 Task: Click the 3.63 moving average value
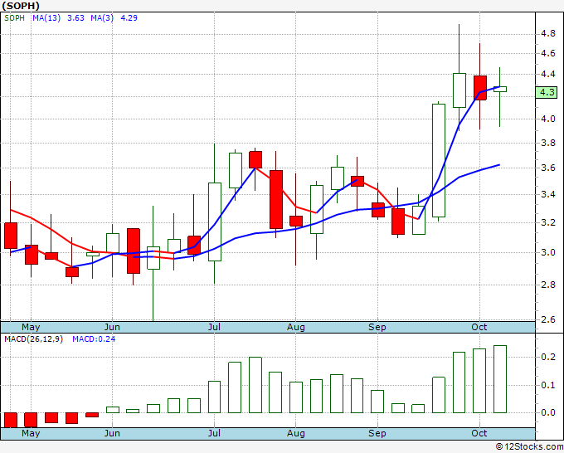(75, 18)
